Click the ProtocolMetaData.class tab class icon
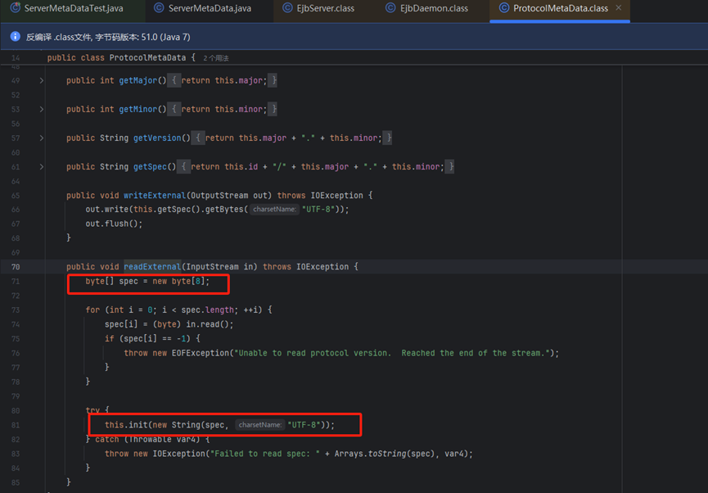The width and height of the screenshot is (708, 493). coord(504,8)
